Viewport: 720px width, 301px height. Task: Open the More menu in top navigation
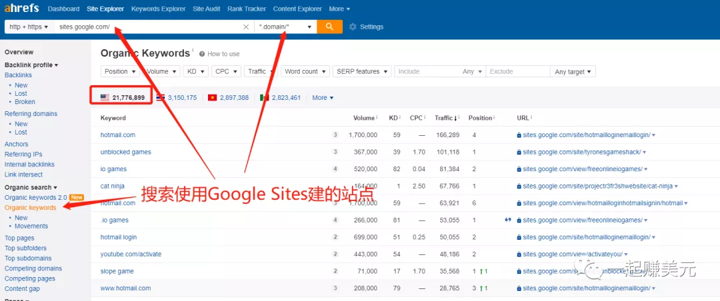point(339,9)
